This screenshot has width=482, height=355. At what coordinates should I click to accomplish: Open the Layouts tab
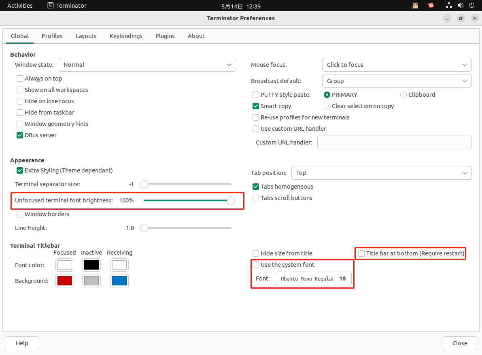pyautogui.click(x=86, y=36)
